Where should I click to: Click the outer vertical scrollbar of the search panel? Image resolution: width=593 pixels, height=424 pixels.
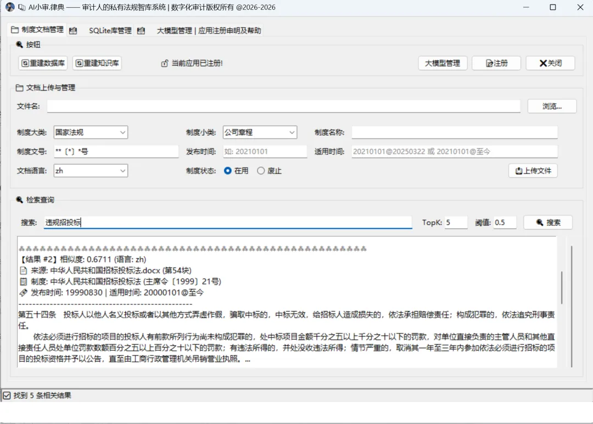[x=572, y=306]
